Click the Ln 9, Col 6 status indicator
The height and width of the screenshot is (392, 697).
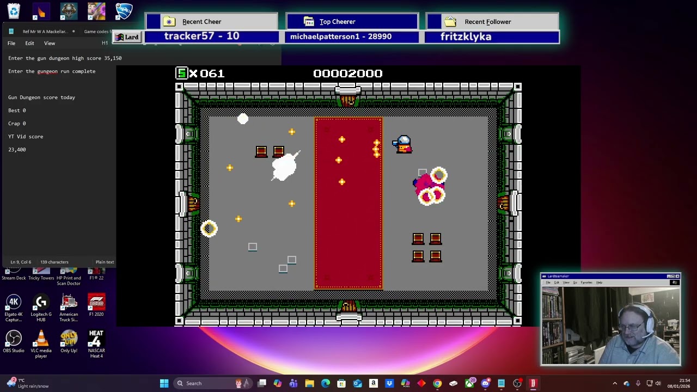[21, 262]
